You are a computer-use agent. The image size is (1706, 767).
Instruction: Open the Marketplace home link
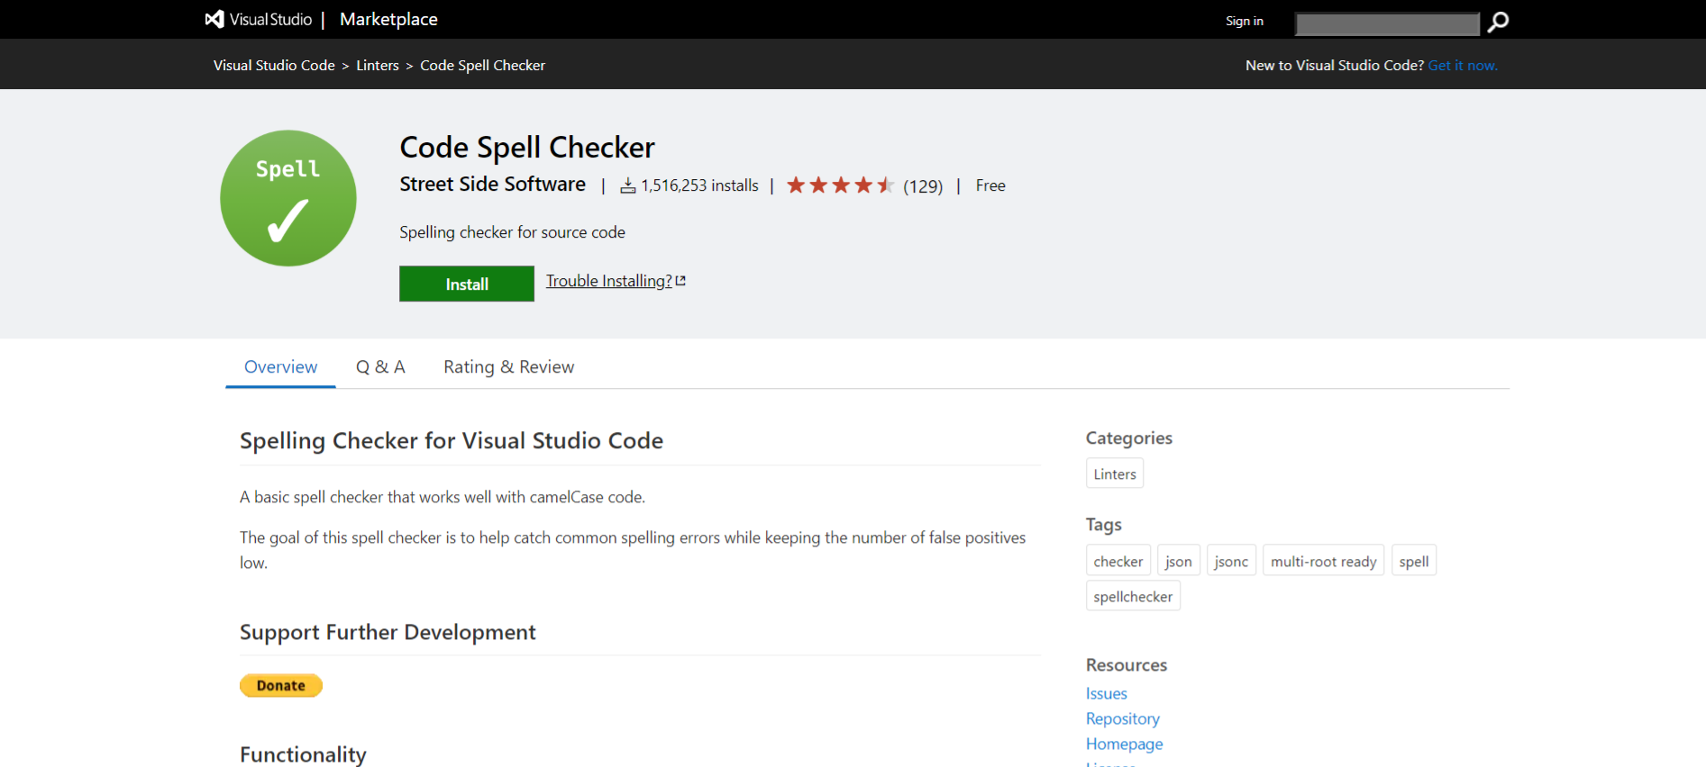[x=388, y=19]
